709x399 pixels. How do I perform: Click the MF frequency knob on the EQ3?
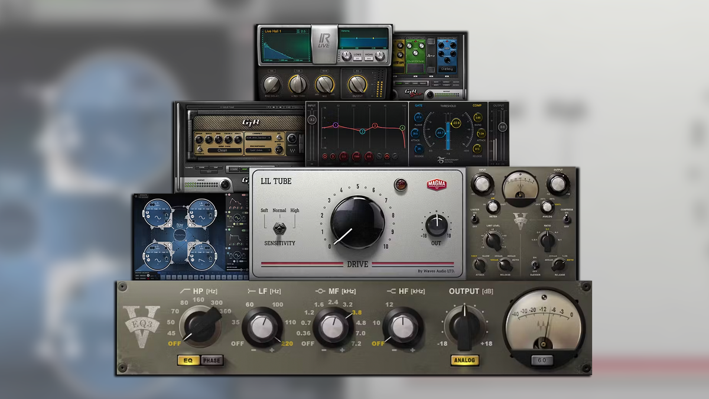coord(334,325)
